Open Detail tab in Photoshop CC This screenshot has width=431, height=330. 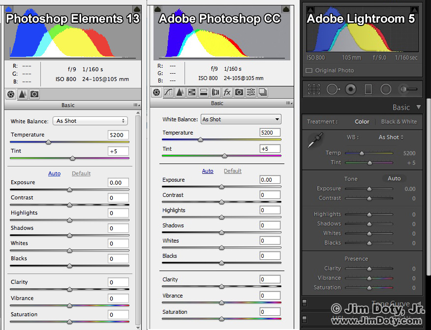coord(180,92)
